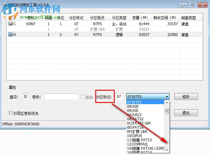The image size is (210, 155).
Task: Click the 分区标记 field showing 07
Action: pos(119,97)
